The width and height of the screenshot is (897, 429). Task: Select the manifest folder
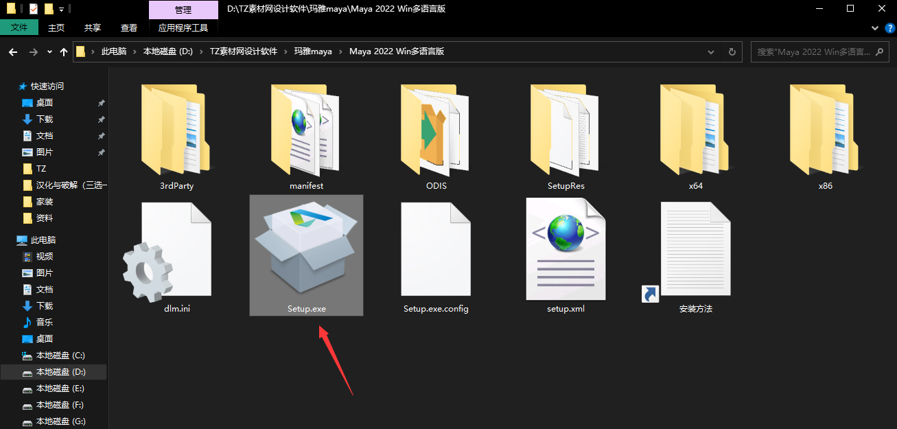306,137
